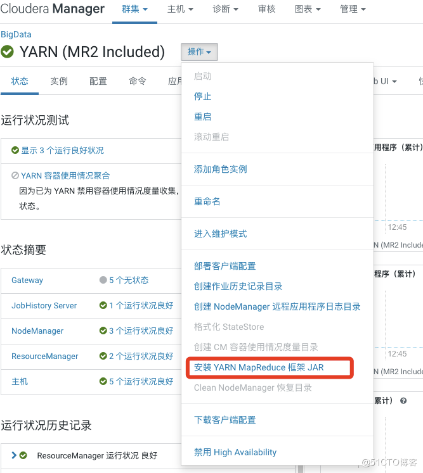Open the Web UI dropdown tab
Viewport: 423px width, 473px height.
click(x=385, y=81)
